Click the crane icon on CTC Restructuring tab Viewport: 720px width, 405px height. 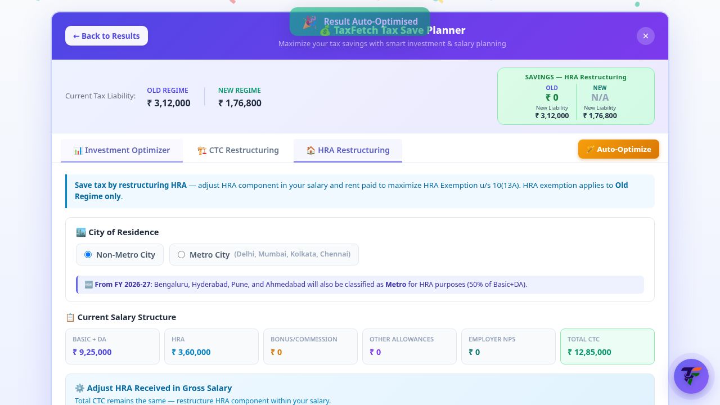tap(202, 150)
